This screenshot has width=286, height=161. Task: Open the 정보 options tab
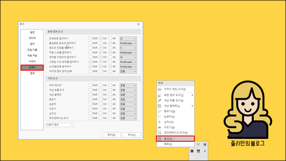pos(32,73)
